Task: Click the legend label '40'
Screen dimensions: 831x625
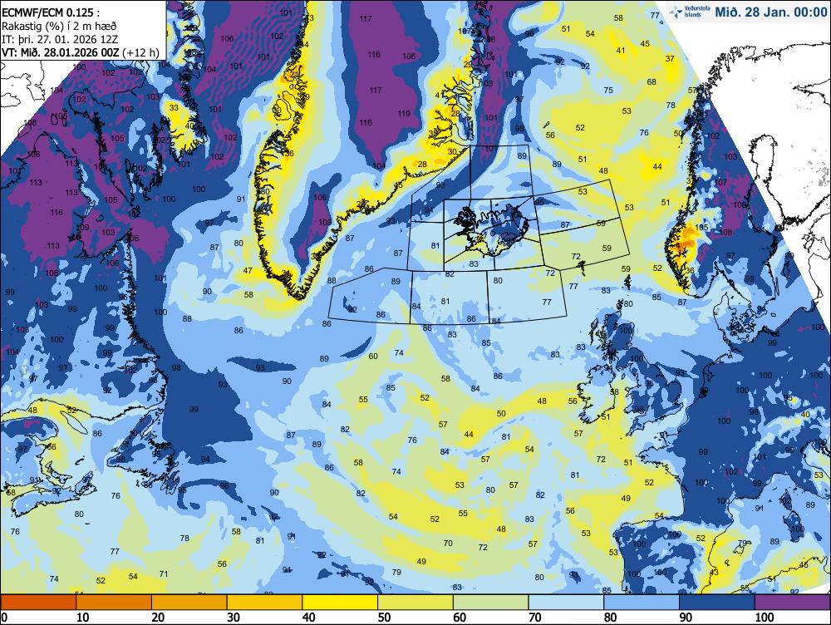Action: pyautogui.click(x=309, y=618)
